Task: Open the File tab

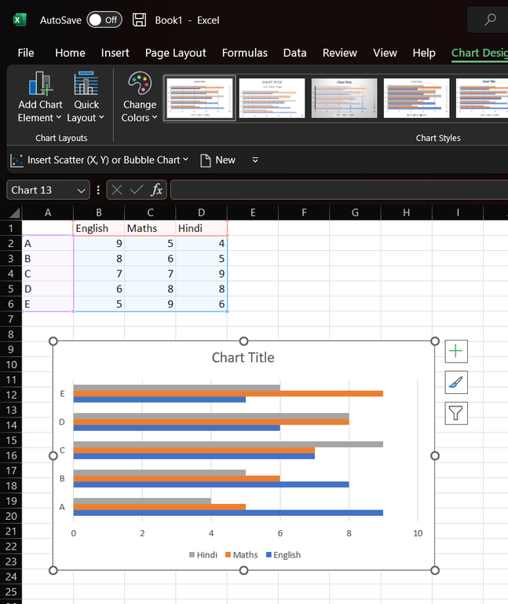Action: [26, 53]
